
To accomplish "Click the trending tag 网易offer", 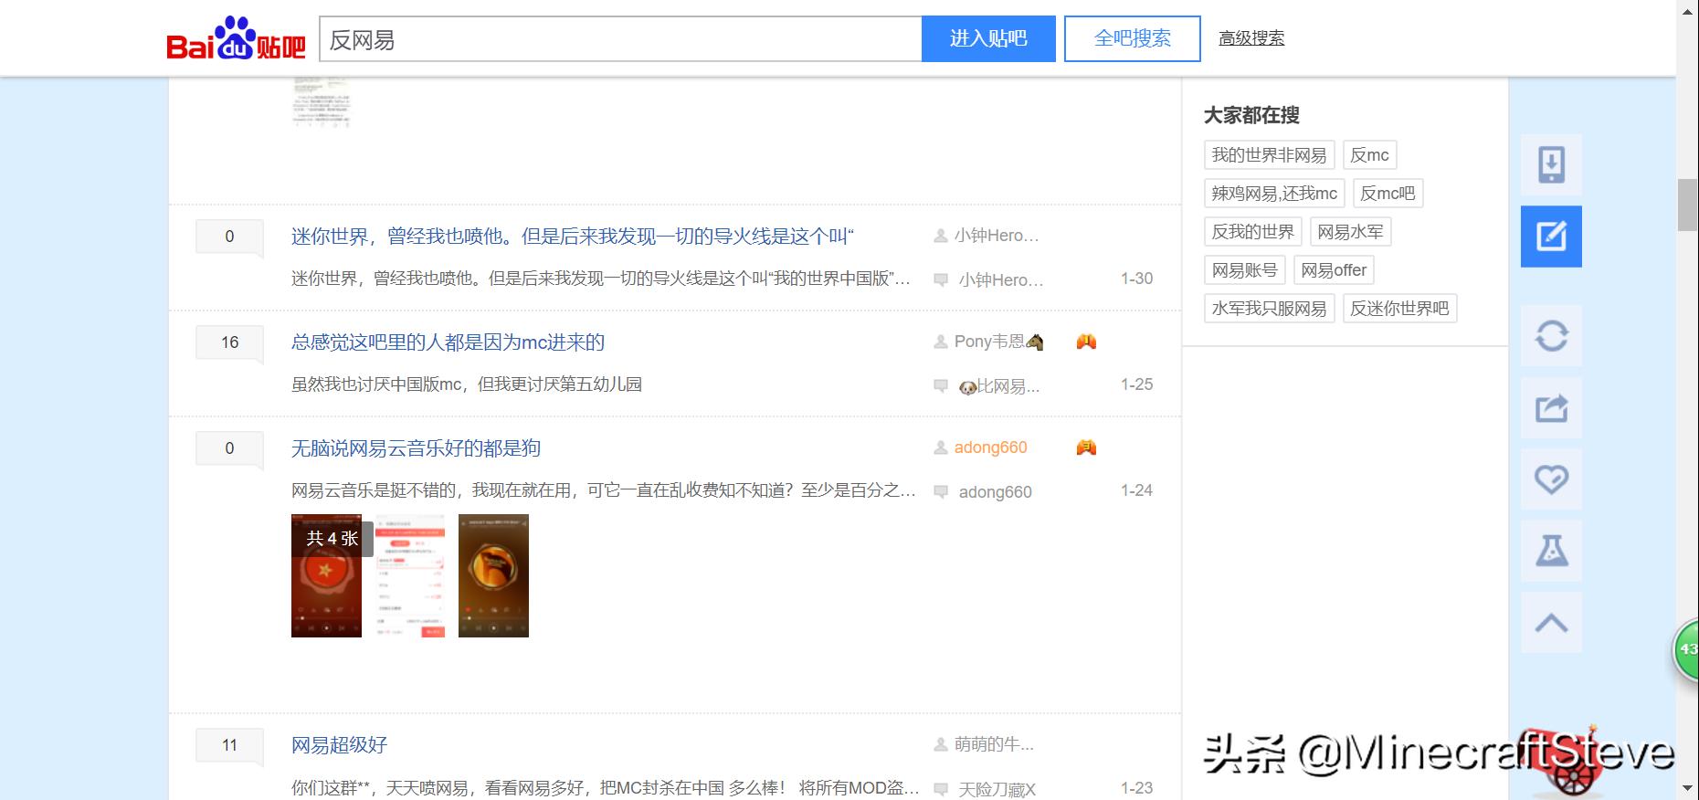I will coord(1334,270).
